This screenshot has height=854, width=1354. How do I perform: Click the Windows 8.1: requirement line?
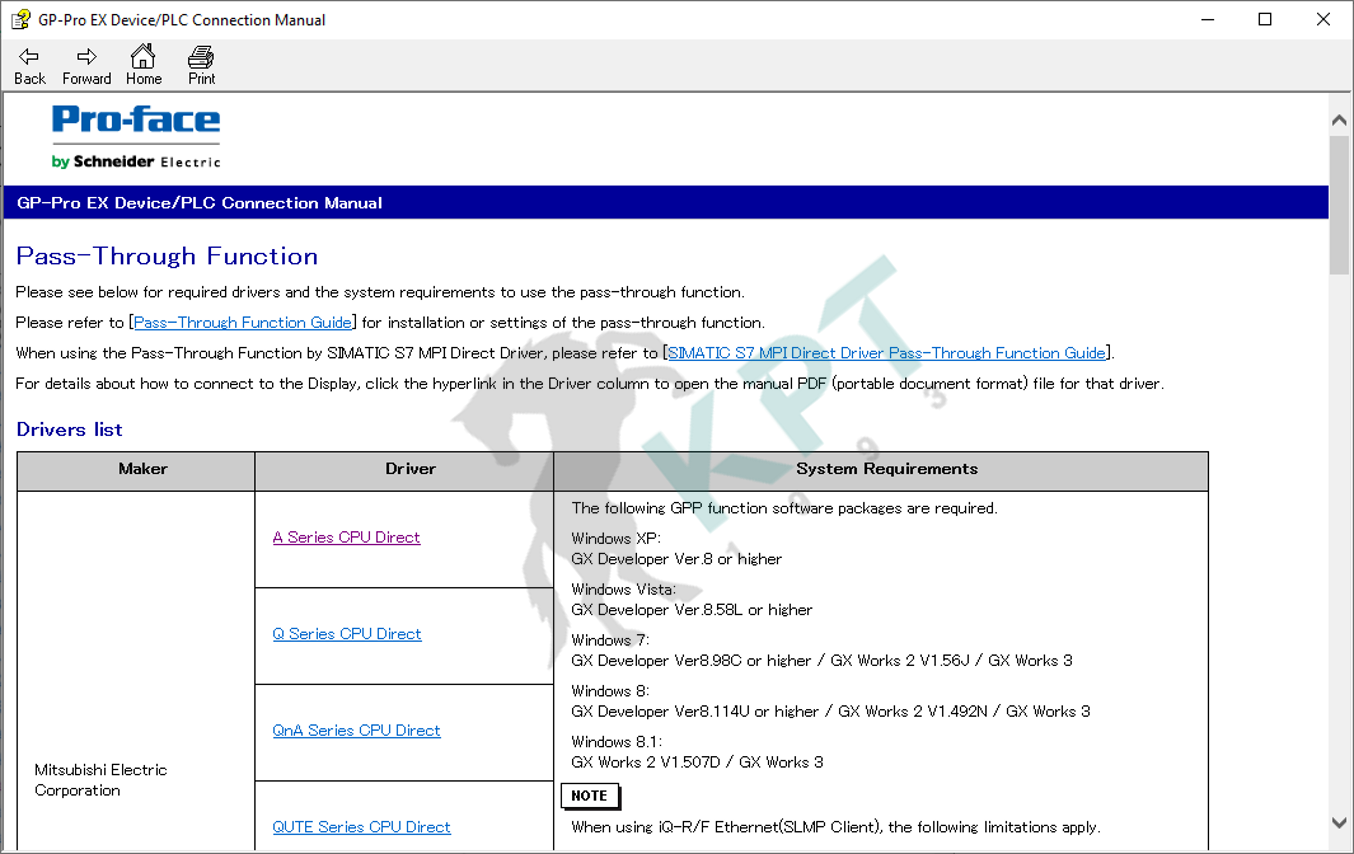617,742
